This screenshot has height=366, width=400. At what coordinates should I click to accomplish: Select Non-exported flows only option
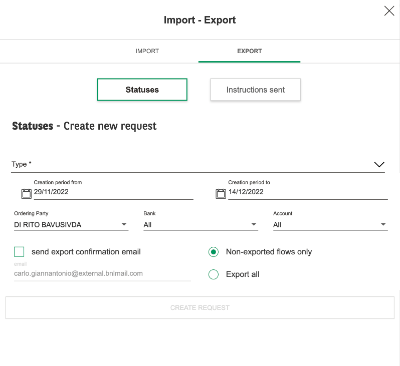213,252
